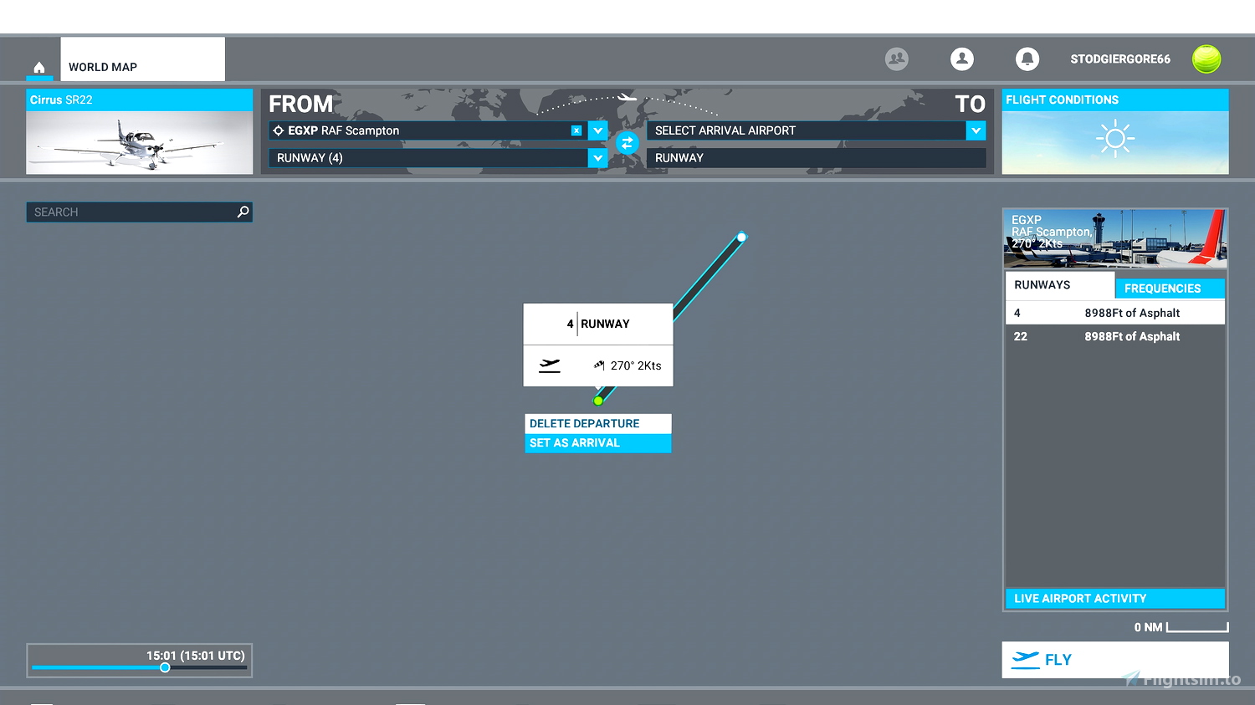Expand the RUNWAY (4) dropdown
This screenshot has width=1255, height=705.
[597, 158]
